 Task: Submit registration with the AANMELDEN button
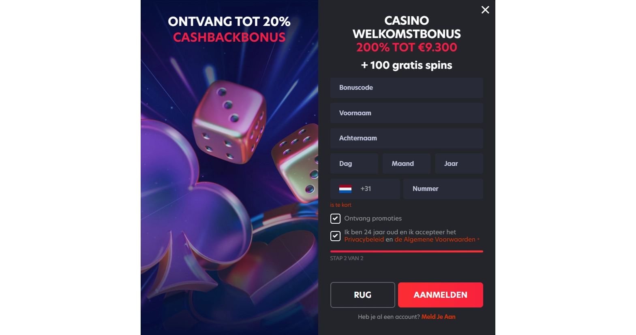click(x=441, y=295)
